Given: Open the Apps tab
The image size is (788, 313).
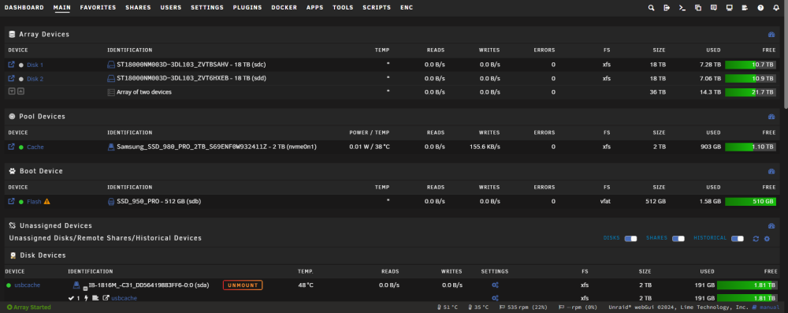Looking at the screenshot, I should pos(315,8).
